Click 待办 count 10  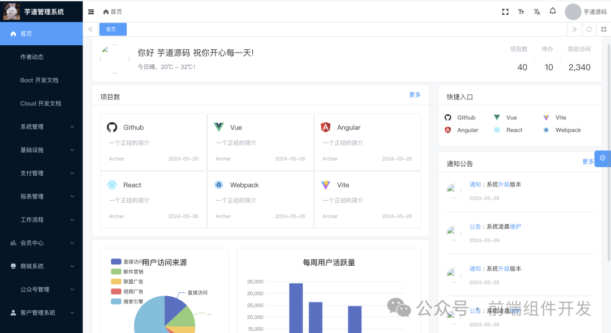coord(549,67)
